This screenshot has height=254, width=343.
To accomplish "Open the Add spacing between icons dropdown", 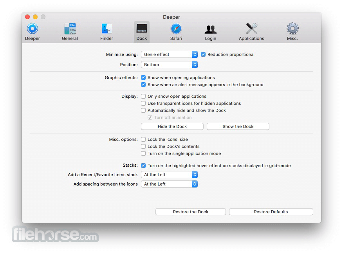I will tap(169, 184).
